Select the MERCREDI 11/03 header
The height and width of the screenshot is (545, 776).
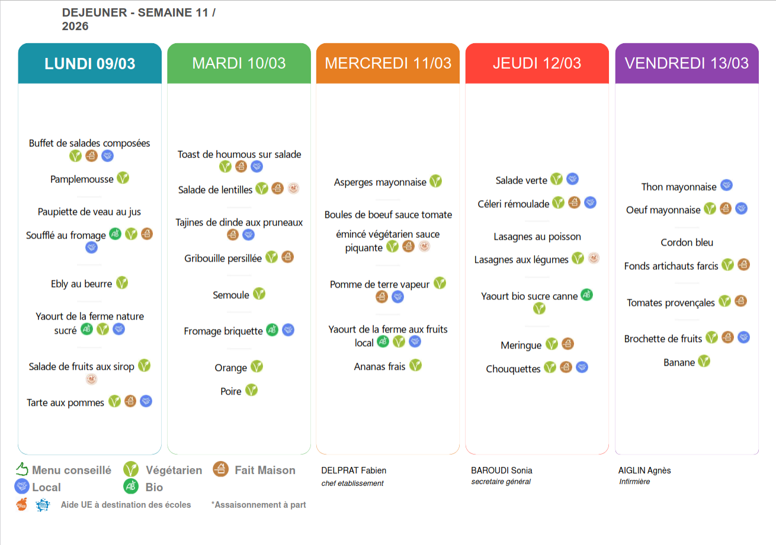(388, 63)
